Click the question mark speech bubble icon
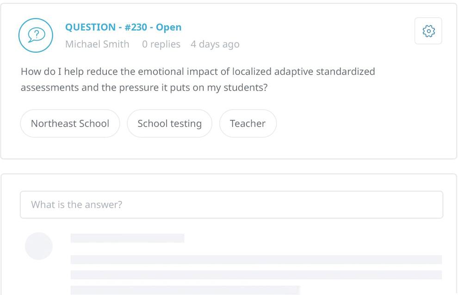Image resolution: width=458 pixels, height=295 pixels. [36, 36]
